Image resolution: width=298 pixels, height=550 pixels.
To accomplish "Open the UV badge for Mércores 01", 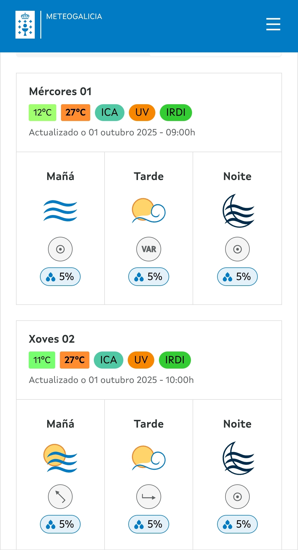I will pyautogui.click(x=142, y=112).
